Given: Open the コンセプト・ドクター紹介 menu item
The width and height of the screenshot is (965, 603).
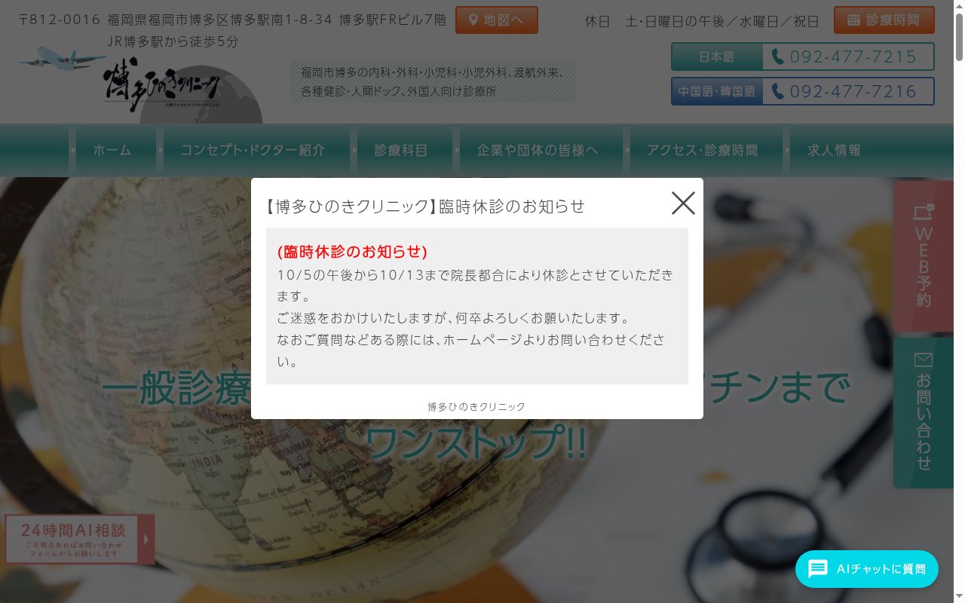Looking at the screenshot, I should 253,150.
